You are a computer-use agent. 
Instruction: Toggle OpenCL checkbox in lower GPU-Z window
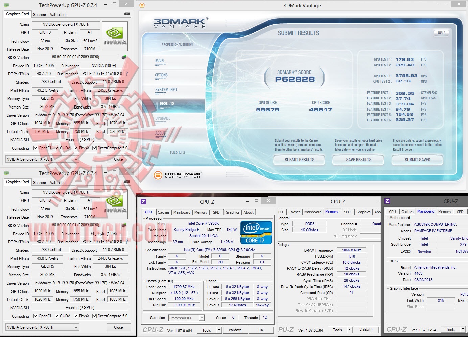[36, 316]
